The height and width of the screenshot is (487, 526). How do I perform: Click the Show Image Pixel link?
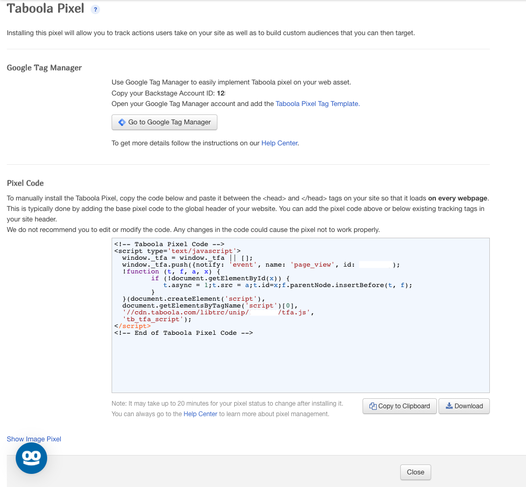coord(34,439)
